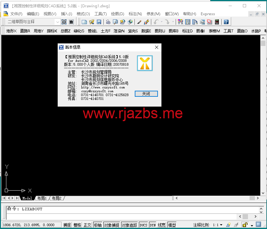Toggle DYN dynamic input in status bar
This screenshot has height=229, width=267.
(153, 225)
